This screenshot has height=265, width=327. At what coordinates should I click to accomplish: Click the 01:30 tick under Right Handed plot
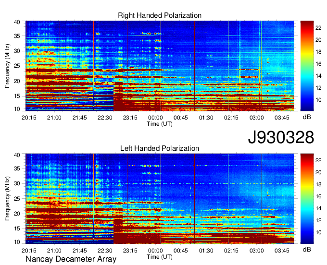[x=206, y=118]
